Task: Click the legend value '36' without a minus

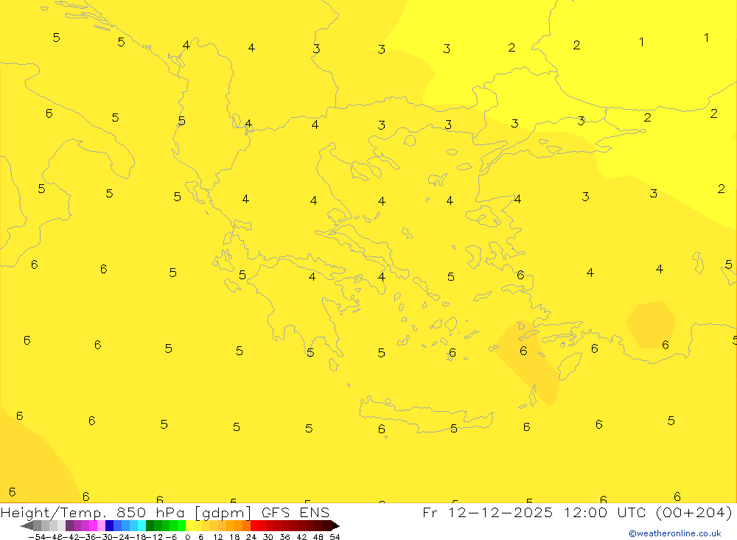Action: [x=284, y=537]
